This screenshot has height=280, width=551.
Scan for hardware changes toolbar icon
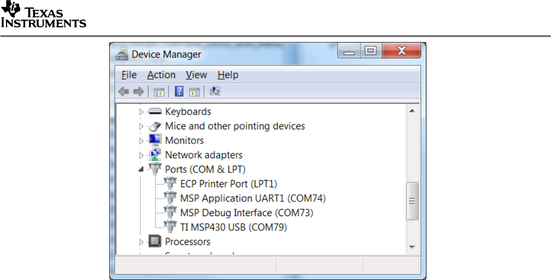click(215, 92)
